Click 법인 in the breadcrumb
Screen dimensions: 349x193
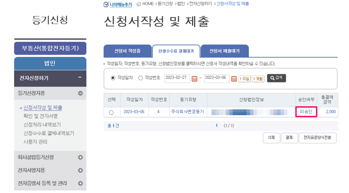point(181,4)
